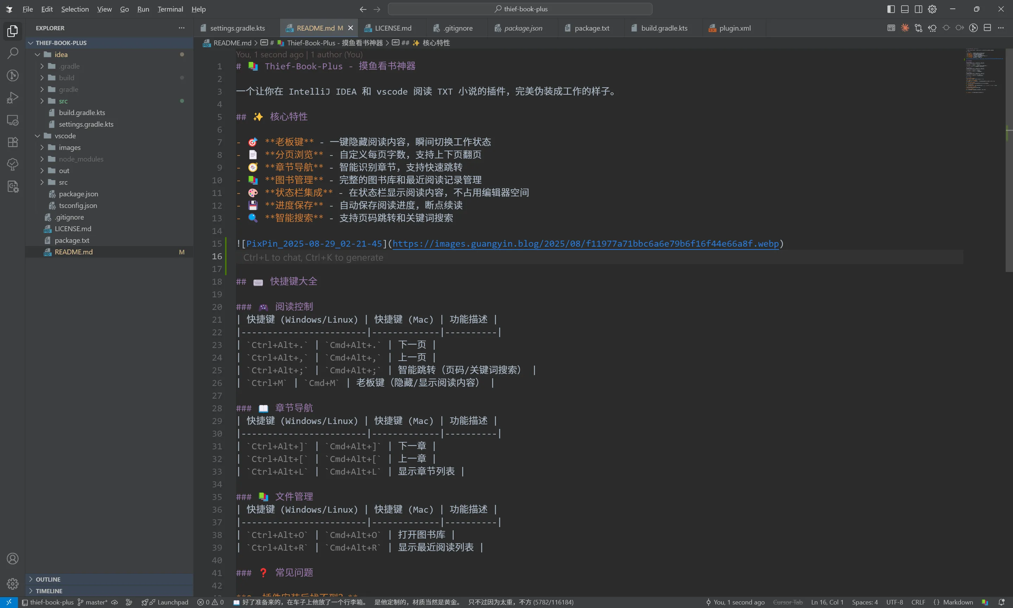
Task: Open Run and Debug view
Action: (x=13, y=98)
